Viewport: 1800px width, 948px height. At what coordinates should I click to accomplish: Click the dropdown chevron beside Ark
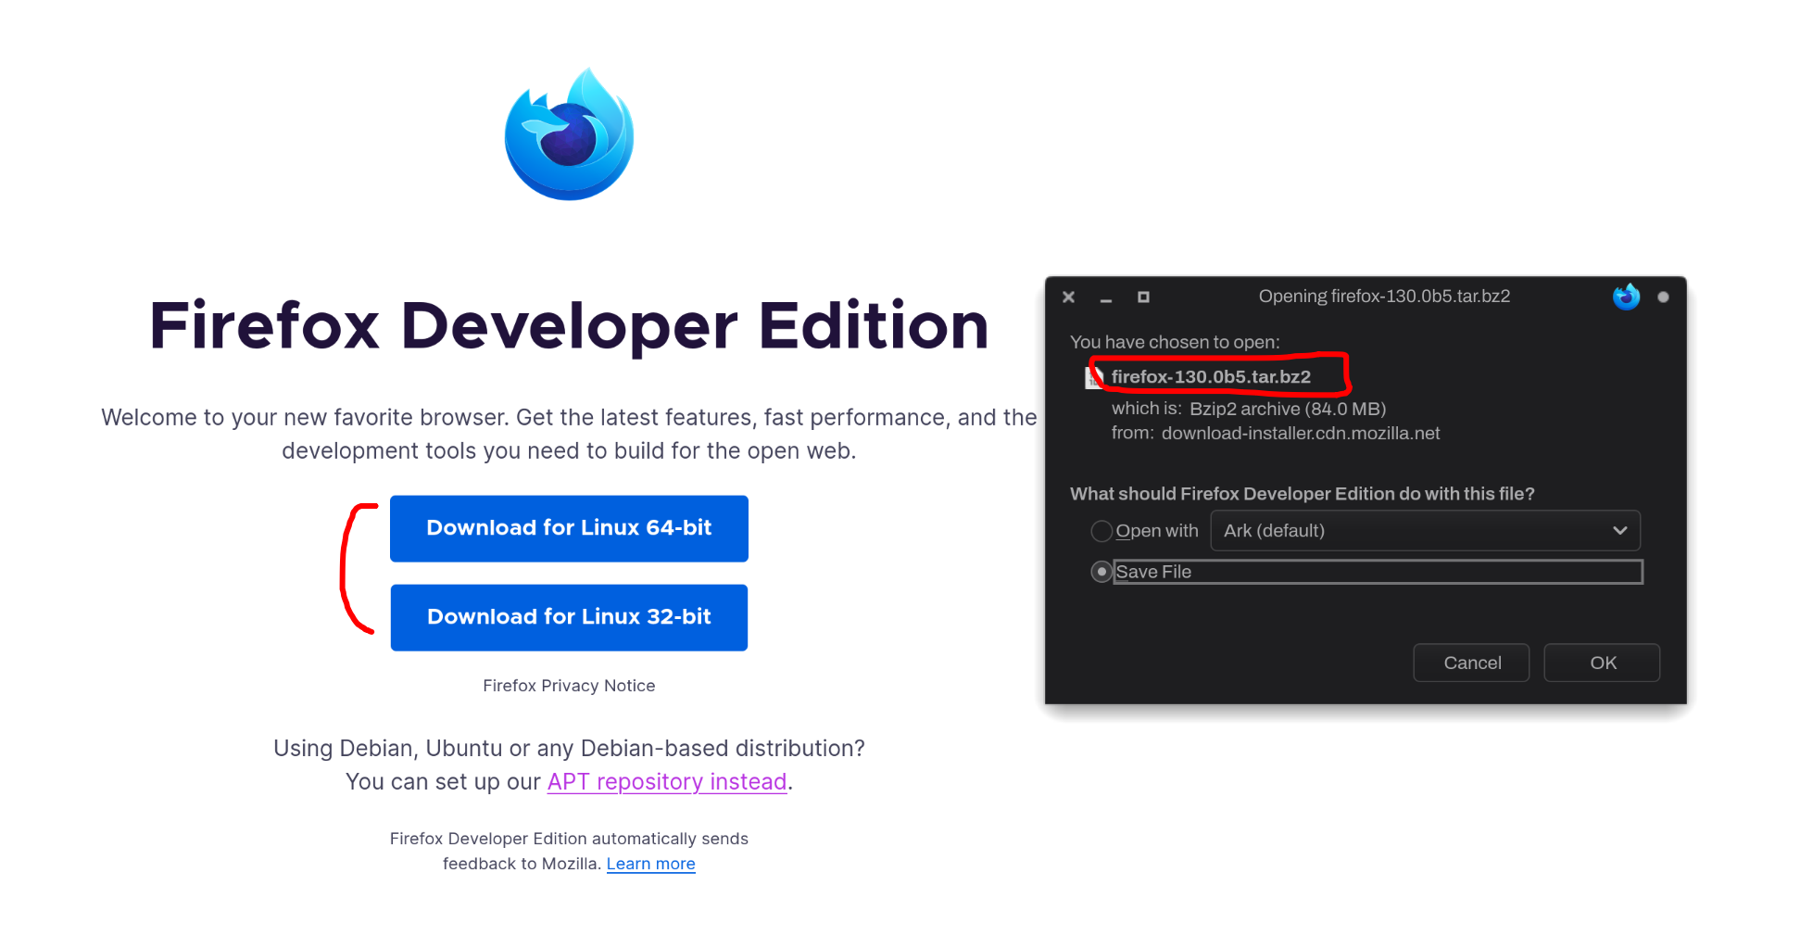pos(1619,531)
